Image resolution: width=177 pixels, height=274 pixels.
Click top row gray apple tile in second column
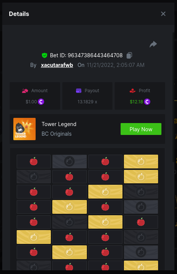[70, 161]
